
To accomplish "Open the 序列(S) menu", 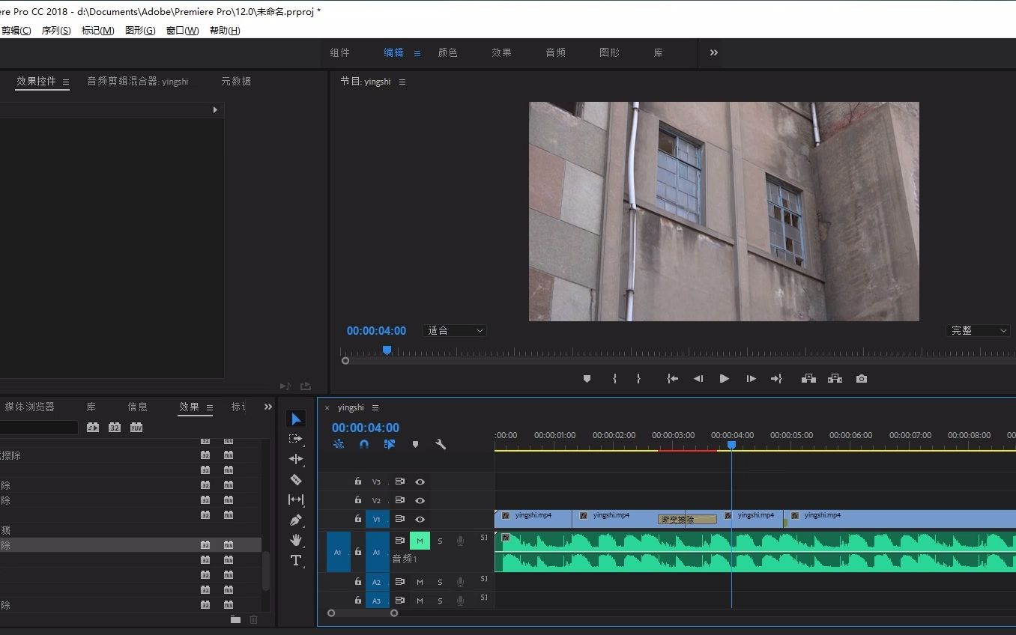I will pyautogui.click(x=56, y=31).
